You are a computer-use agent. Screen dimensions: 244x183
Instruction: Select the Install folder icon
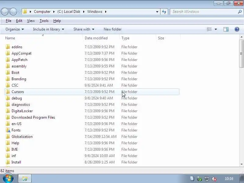coord(8,162)
